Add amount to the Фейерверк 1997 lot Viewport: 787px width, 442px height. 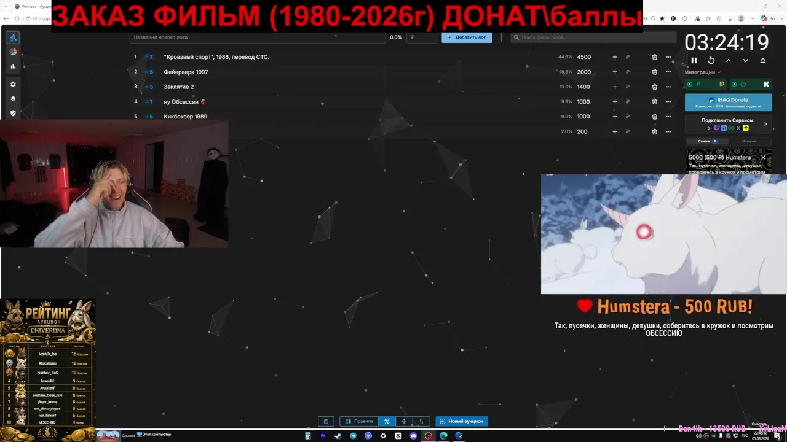(615, 72)
